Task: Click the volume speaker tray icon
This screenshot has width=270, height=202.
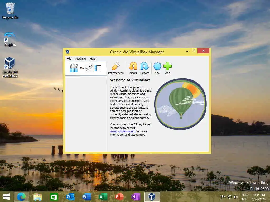Action: (x=235, y=197)
